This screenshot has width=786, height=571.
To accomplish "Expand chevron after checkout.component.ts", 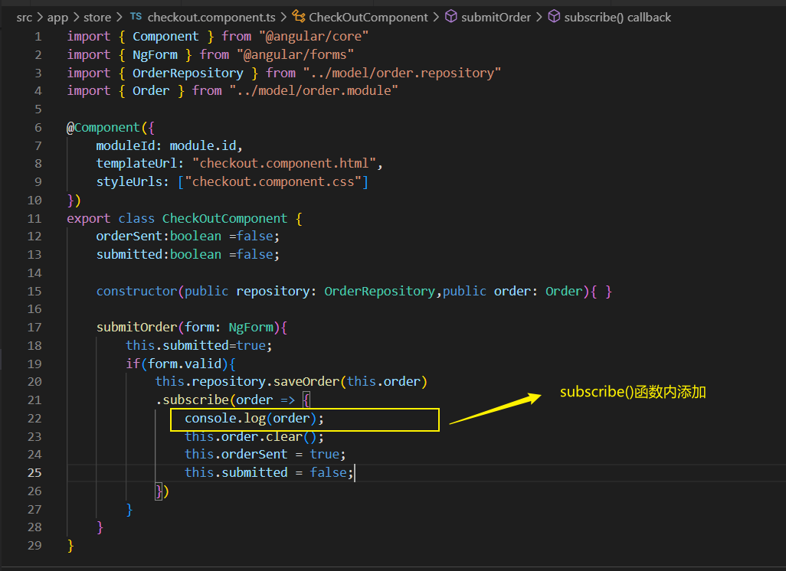I will pyautogui.click(x=283, y=18).
